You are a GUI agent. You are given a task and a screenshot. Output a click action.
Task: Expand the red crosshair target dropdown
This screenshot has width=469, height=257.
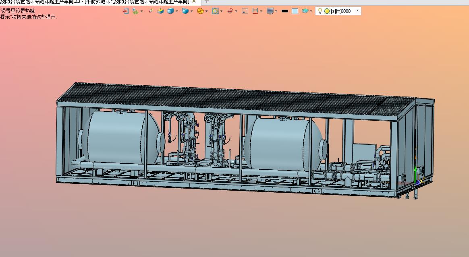pyautogui.click(x=236, y=11)
